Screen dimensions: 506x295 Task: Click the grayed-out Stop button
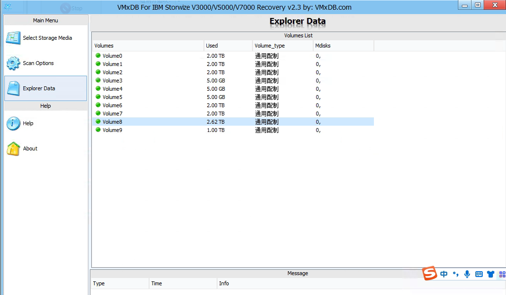tap(71, 8)
